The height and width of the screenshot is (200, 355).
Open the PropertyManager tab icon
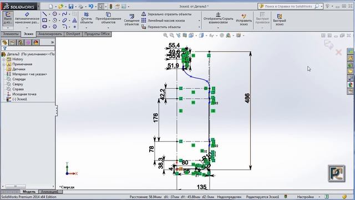click(x=12, y=42)
